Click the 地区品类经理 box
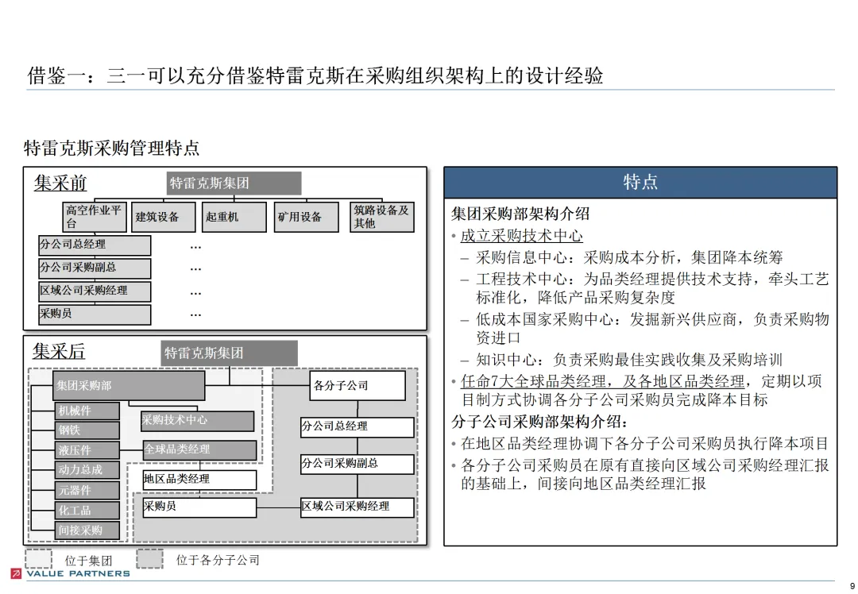 (199, 480)
